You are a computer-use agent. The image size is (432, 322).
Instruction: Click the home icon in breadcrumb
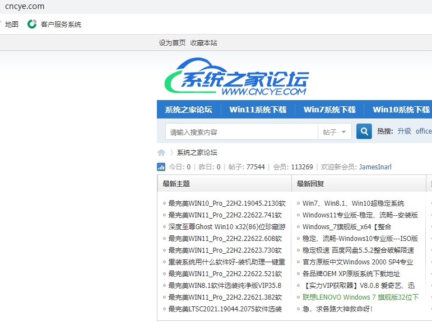161,153
